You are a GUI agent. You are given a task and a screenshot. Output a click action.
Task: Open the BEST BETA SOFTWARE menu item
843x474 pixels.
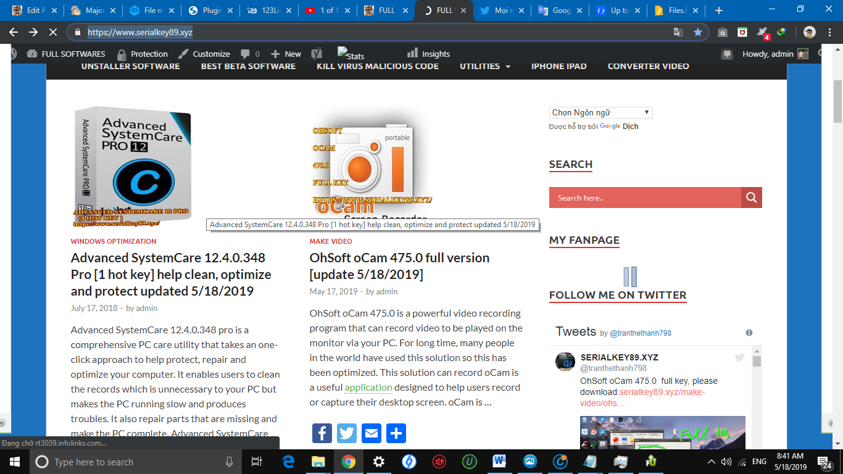(x=248, y=66)
